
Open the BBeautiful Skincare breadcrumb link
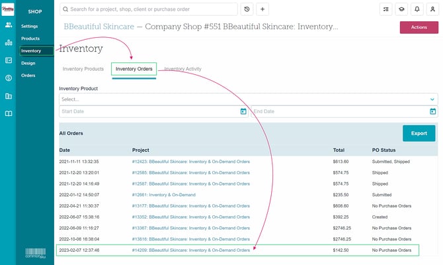99,26
